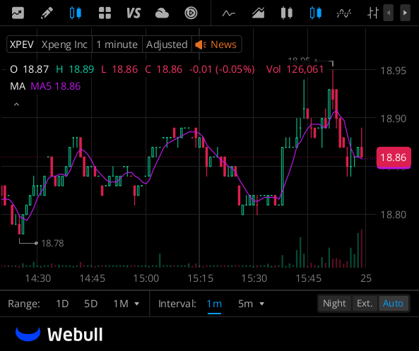Select the 1m interval

(214, 304)
